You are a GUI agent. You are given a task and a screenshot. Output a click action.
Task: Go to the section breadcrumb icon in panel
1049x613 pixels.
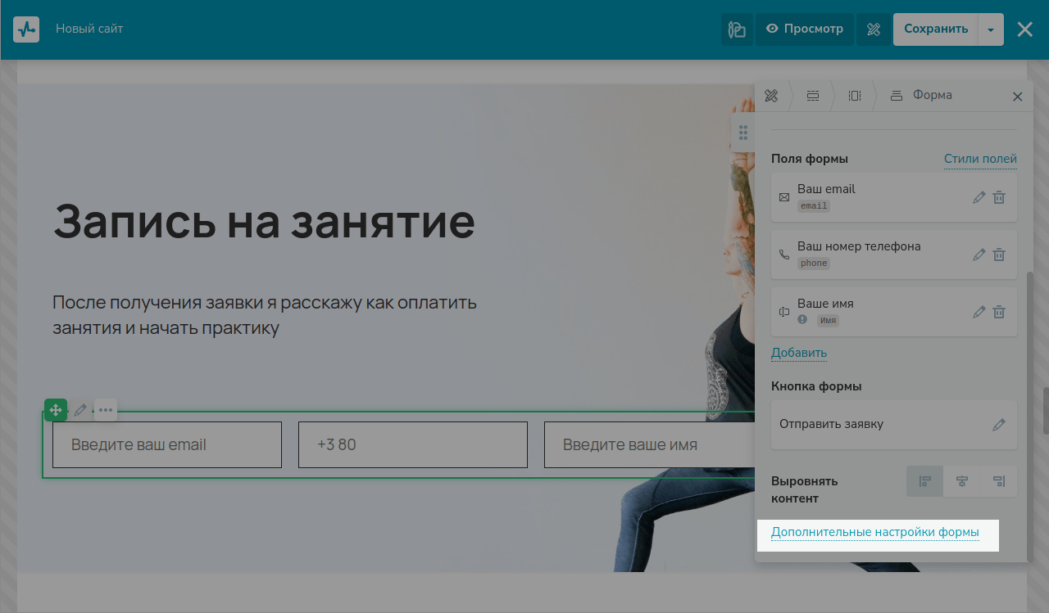click(813, 96)
